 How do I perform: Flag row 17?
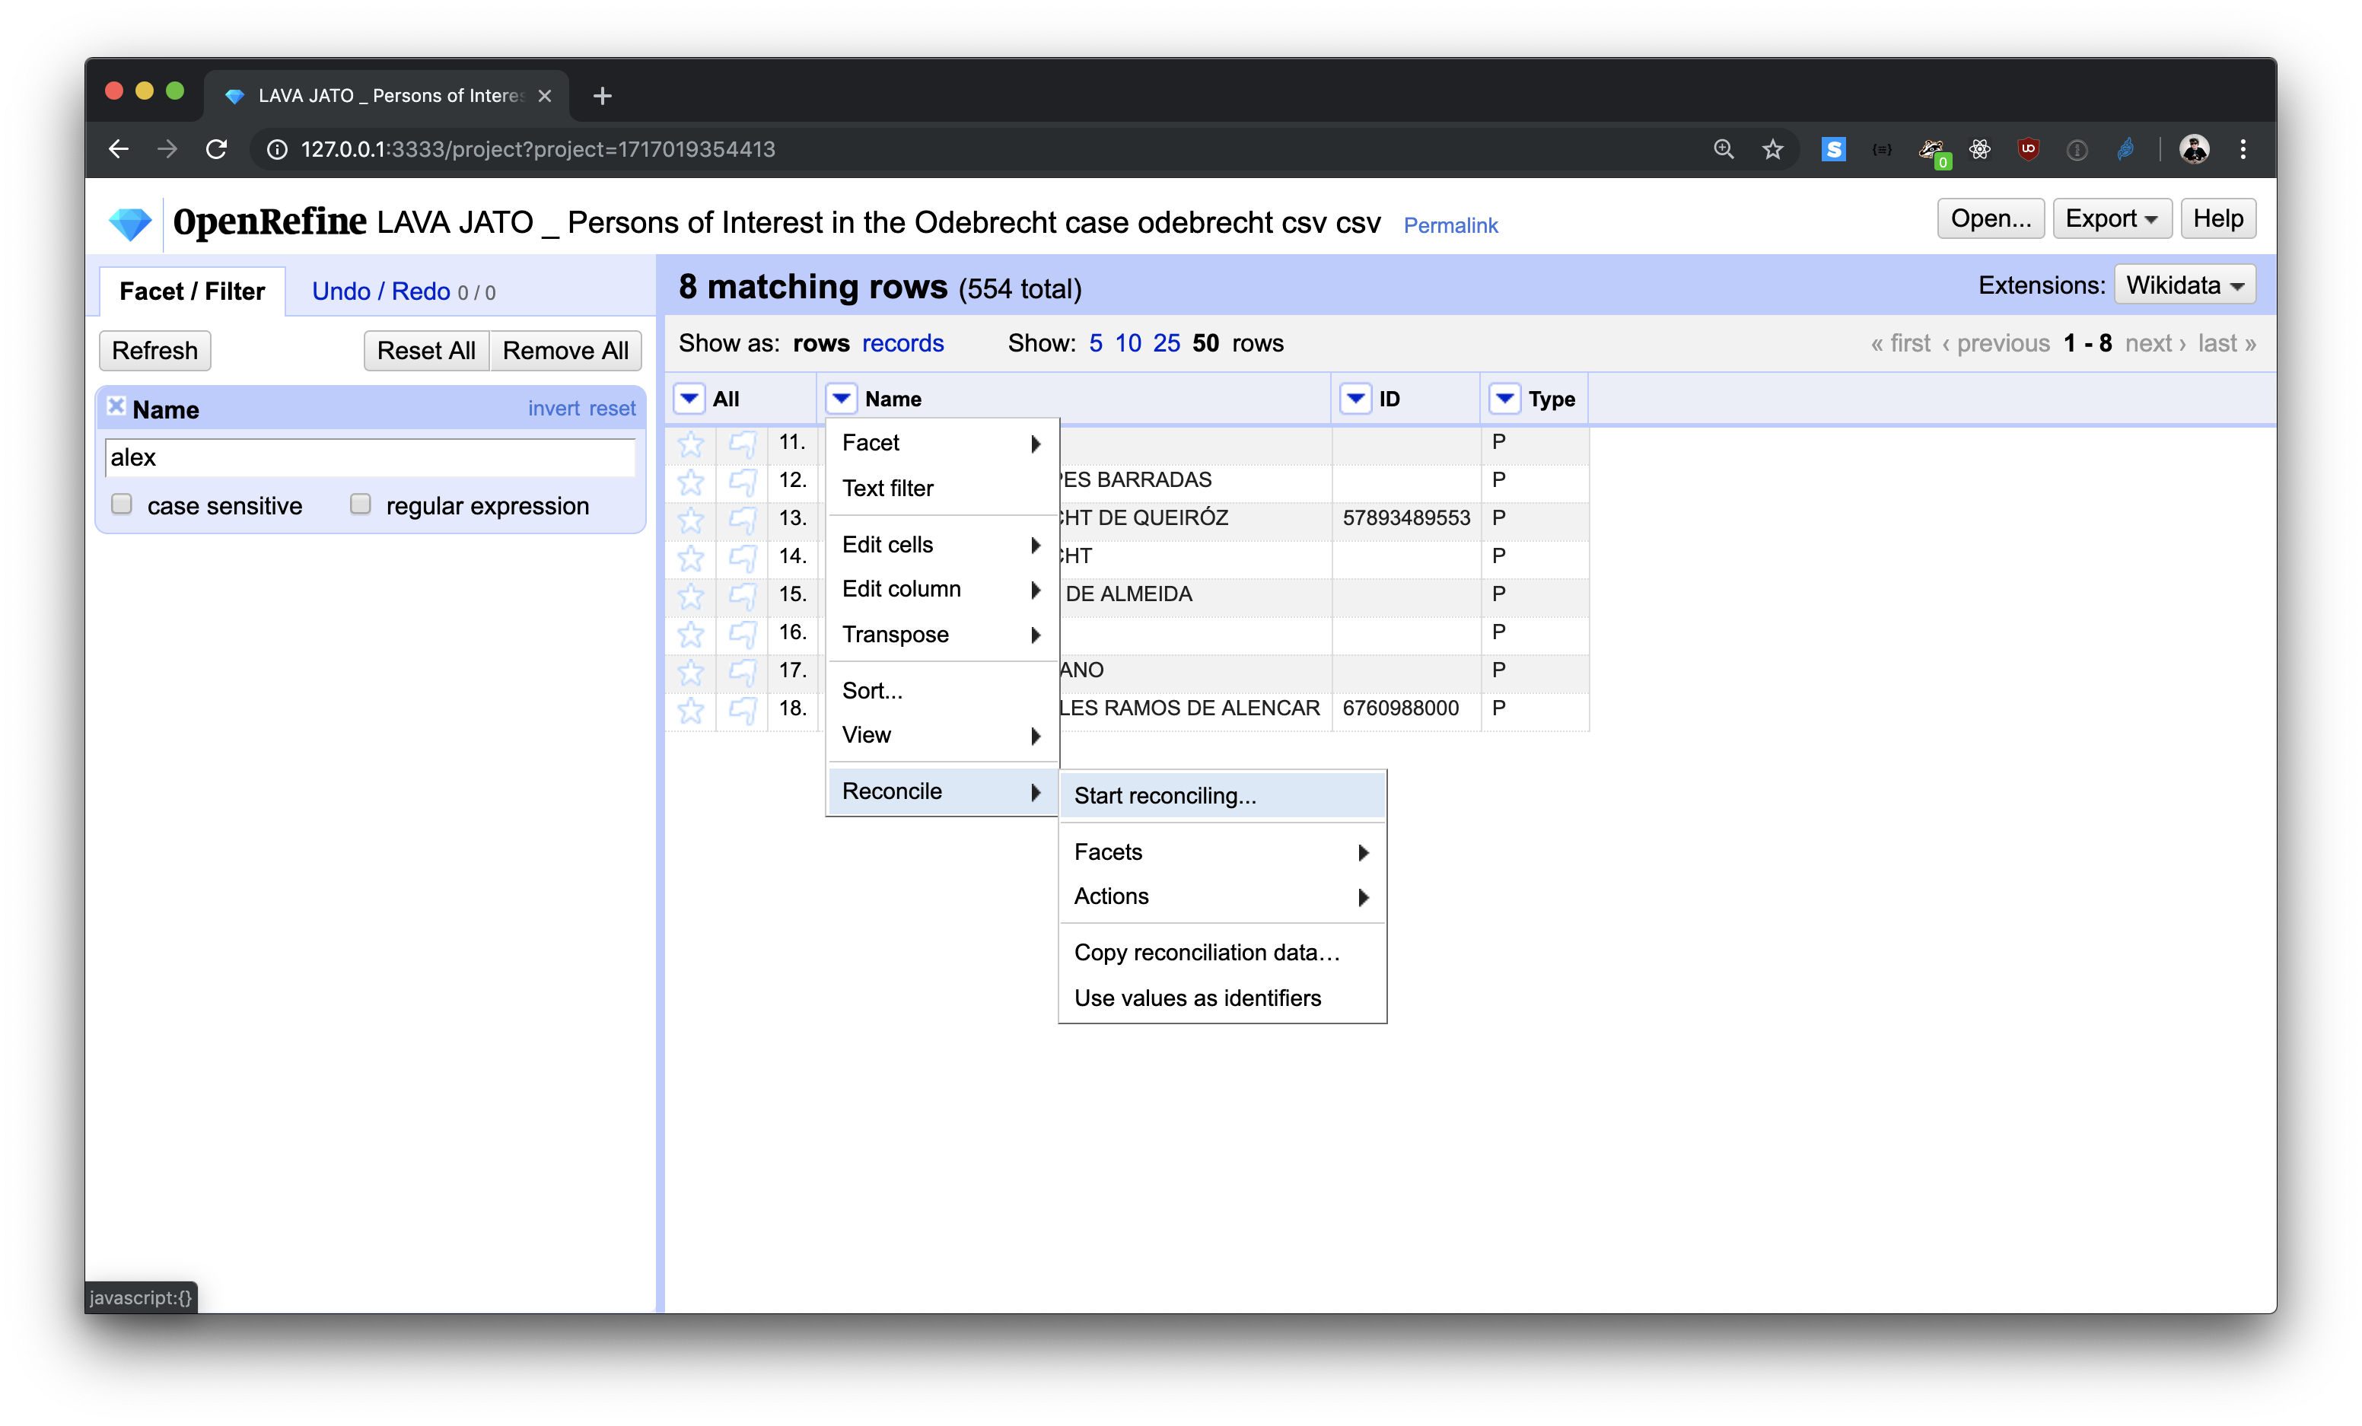click(742, 672)
